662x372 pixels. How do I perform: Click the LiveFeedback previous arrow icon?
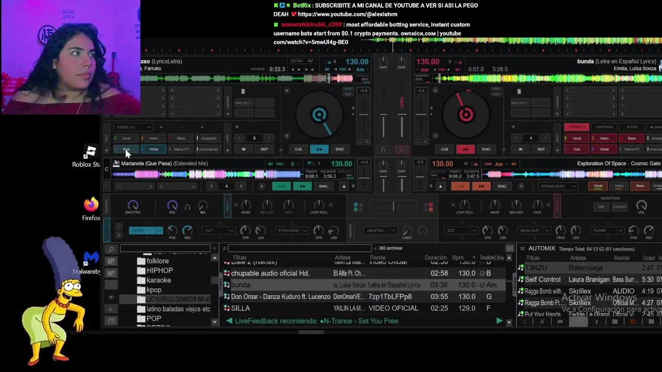pyautogui.click(x=229, y=321)
